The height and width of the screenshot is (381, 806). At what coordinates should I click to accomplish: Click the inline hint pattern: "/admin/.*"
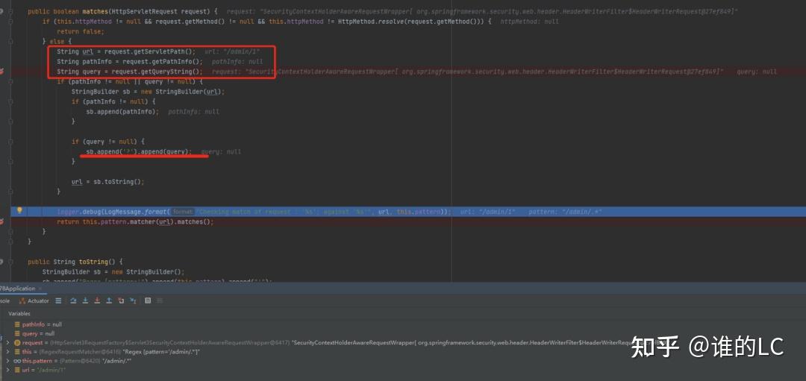click(566, 212)
